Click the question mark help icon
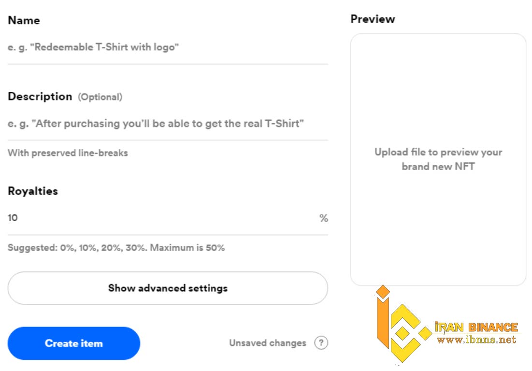Viewport: 532px width, 371px height. (321, 342)
